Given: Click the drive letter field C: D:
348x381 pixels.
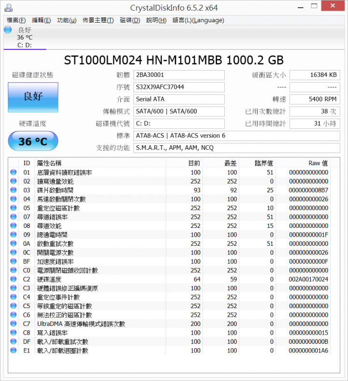Looking at the screenshot, I should (179, 124).
